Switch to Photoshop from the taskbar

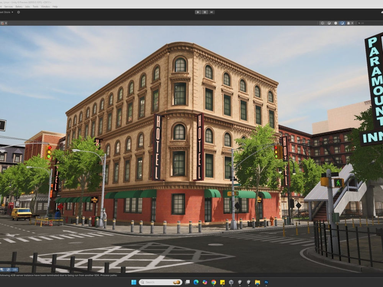(266, 282)
